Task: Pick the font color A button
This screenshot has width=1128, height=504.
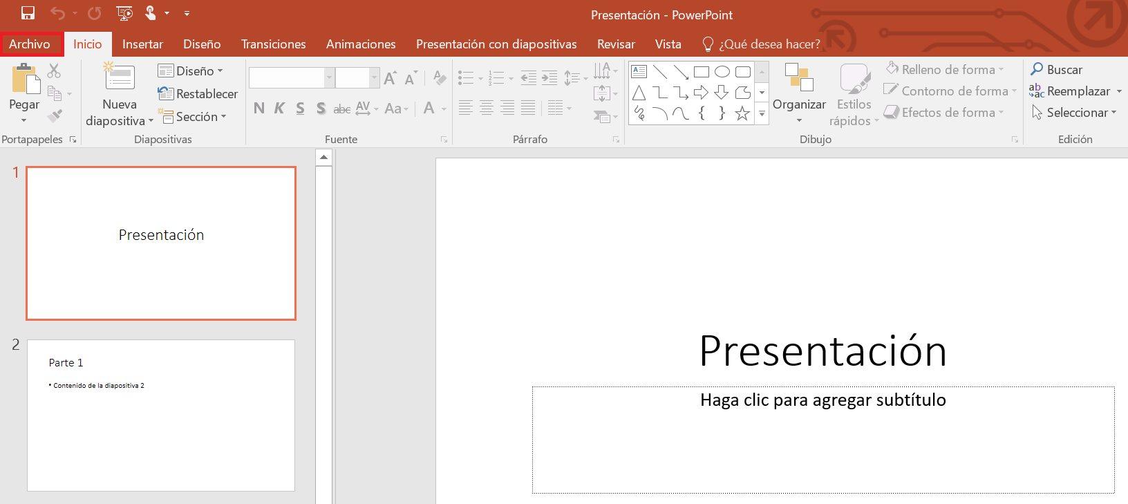Action: click(x=429, y=108)
